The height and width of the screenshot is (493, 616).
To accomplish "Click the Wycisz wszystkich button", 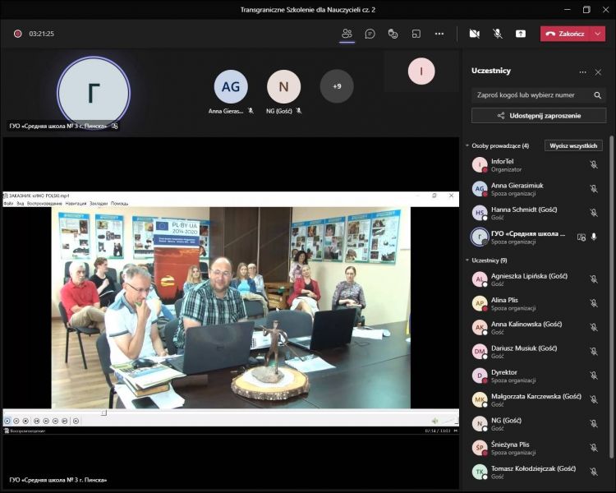I will [575, 145].
